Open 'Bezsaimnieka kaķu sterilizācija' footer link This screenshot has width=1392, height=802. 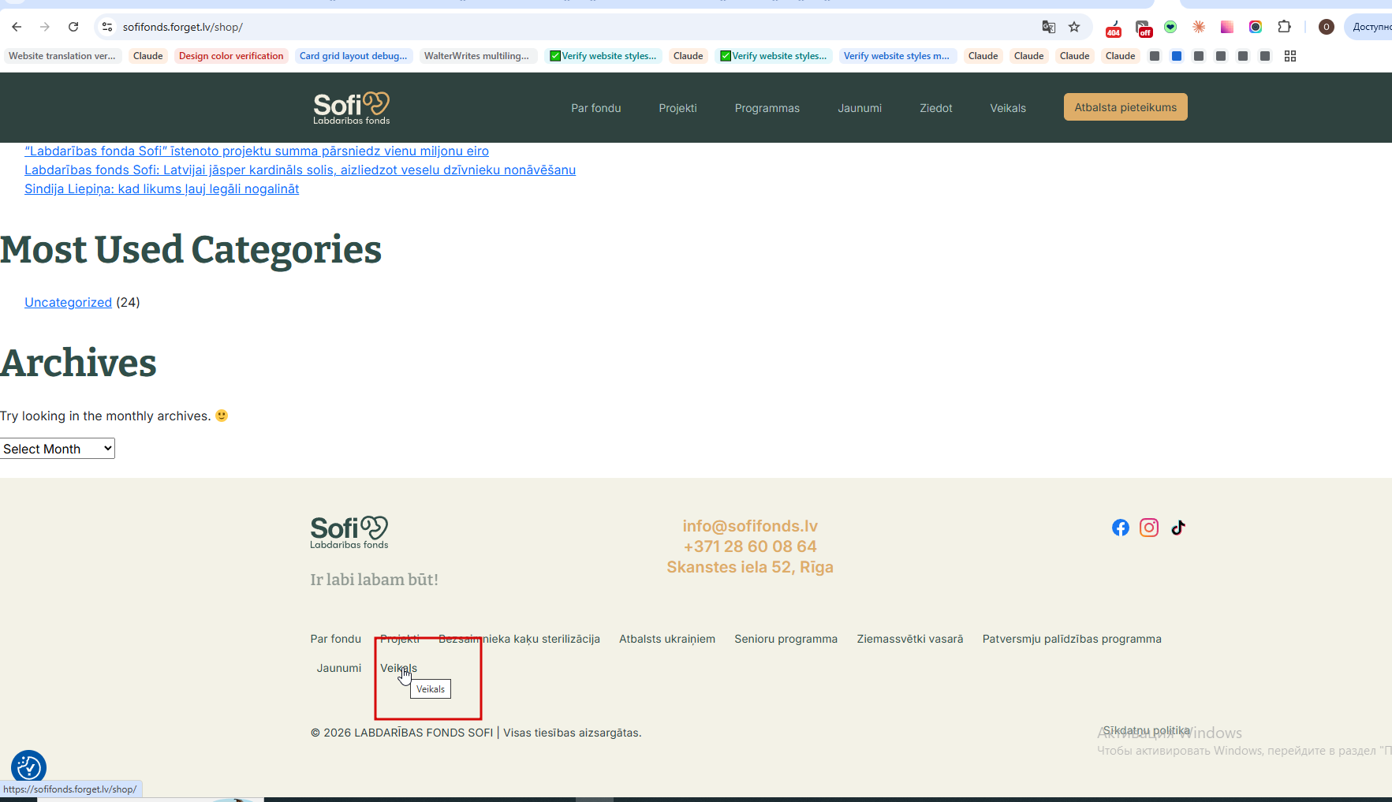[519, 639]
